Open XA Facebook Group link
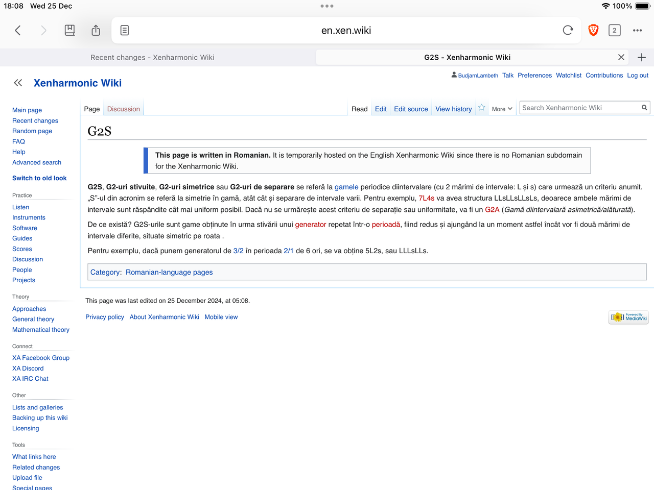This screenshot has height=490, width=654. pos(41,358)
